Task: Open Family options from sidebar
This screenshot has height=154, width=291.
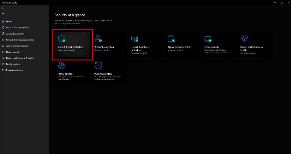Action: pyautogui.click(x=13, y=64)
